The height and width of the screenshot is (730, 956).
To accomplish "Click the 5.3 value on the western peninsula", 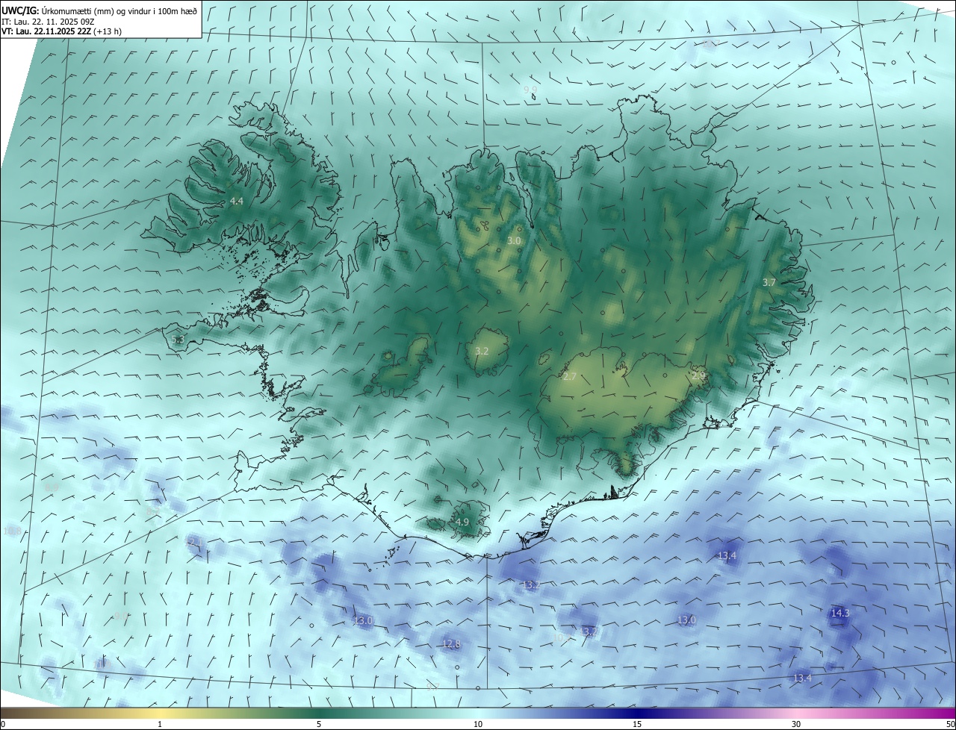I will coord(177,340).
